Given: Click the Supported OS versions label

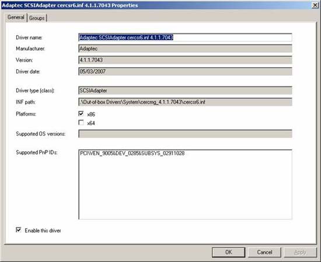Looking at the screenshot, I should tap(40, 134).
